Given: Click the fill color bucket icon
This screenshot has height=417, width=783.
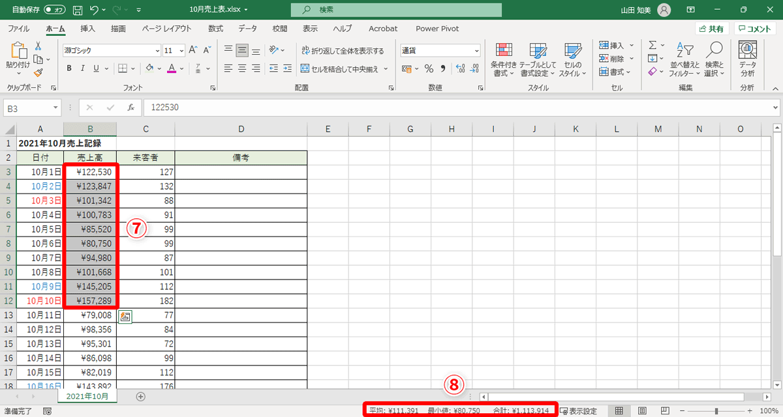Looking at the screenshot, I should point(149,68).
